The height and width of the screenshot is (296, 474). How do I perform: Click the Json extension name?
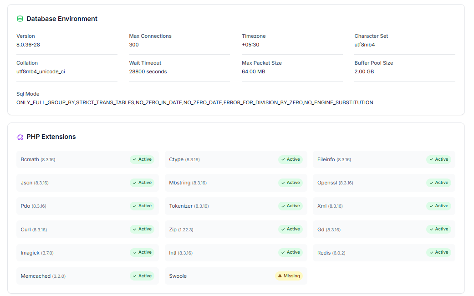26,183
